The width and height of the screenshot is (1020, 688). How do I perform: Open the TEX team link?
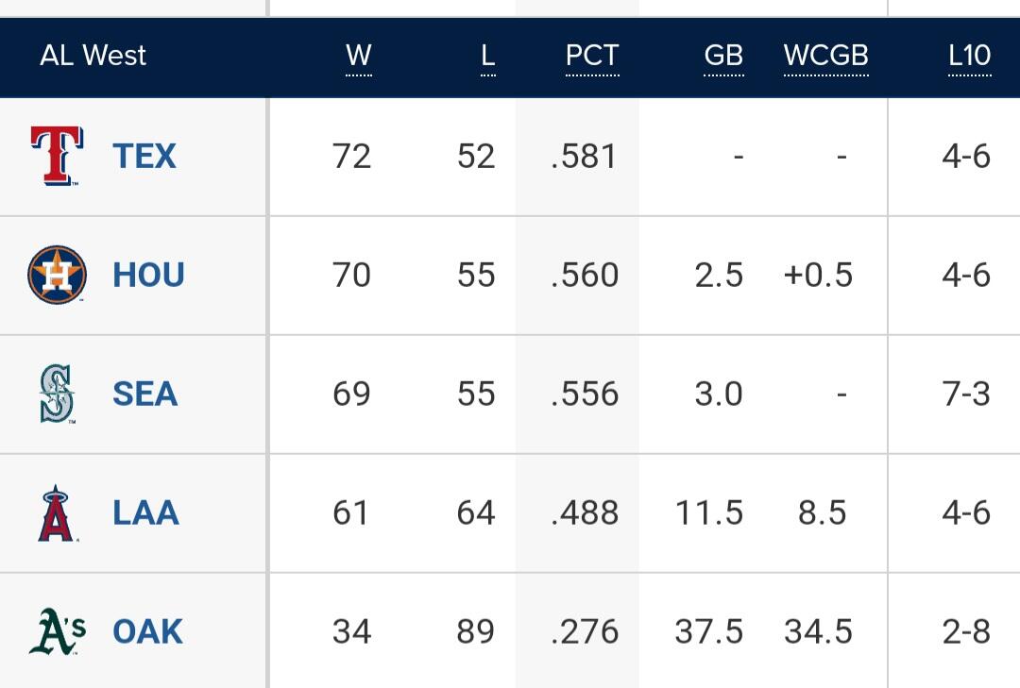144,156
